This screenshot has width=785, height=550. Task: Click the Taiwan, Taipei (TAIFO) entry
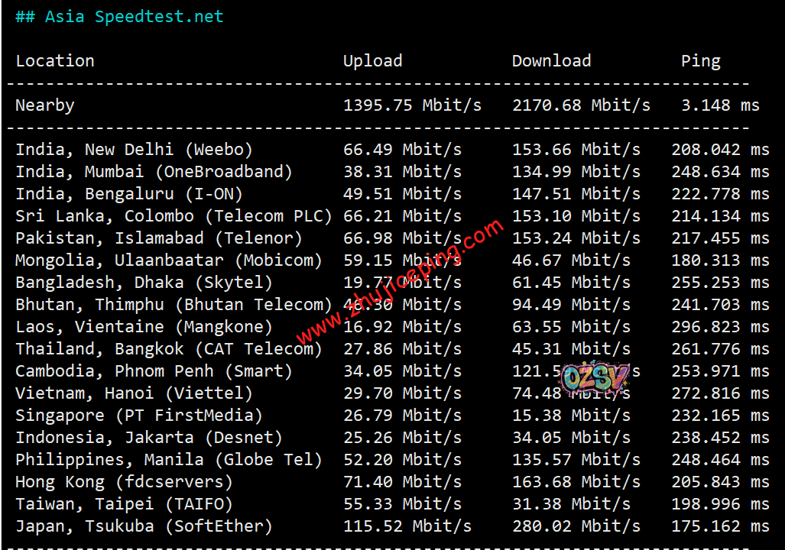tap(124, 504)
